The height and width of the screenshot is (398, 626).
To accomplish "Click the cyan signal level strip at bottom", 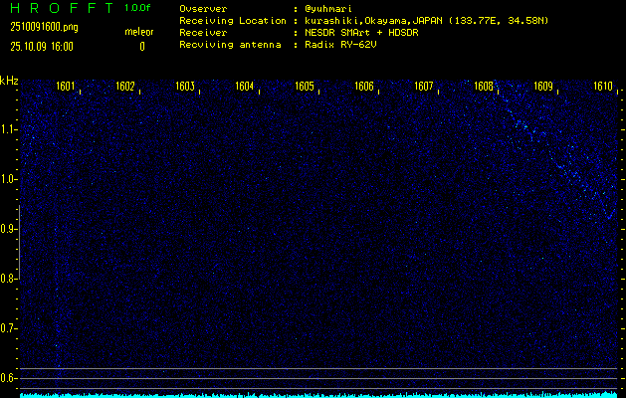I will 318,394.
